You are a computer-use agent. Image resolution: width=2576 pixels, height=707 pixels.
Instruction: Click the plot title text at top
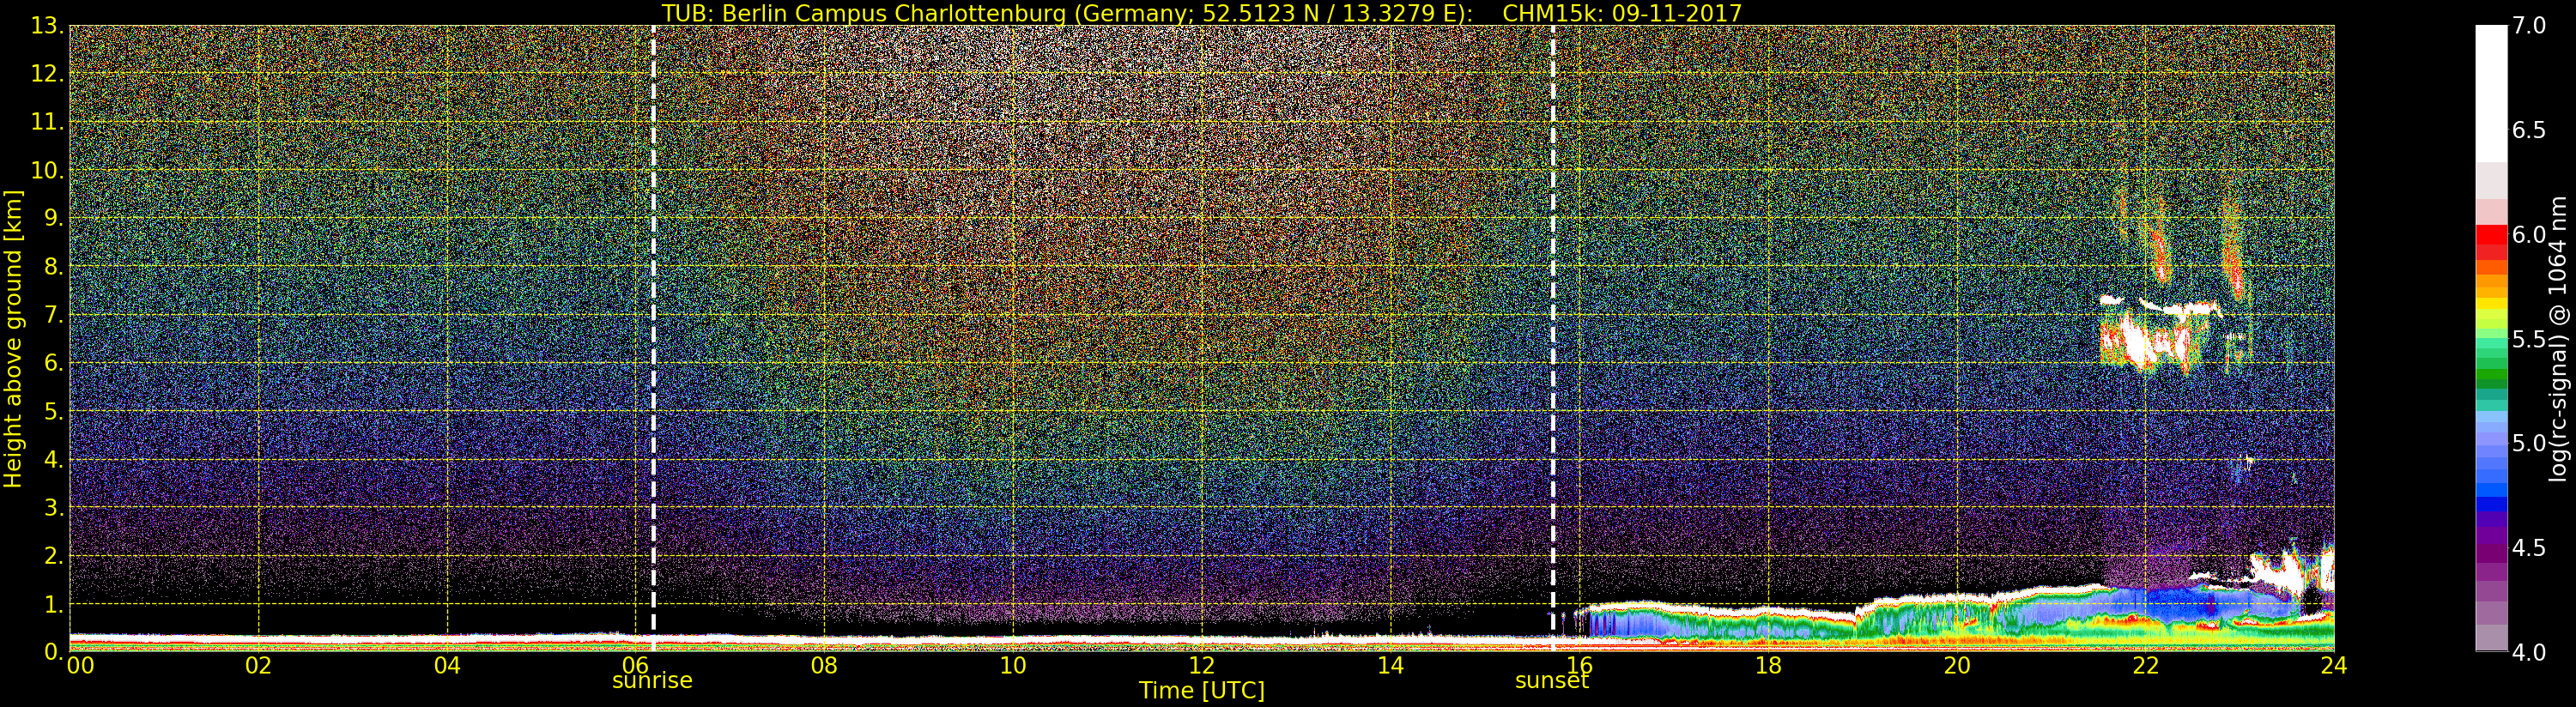click(1201, 13)
